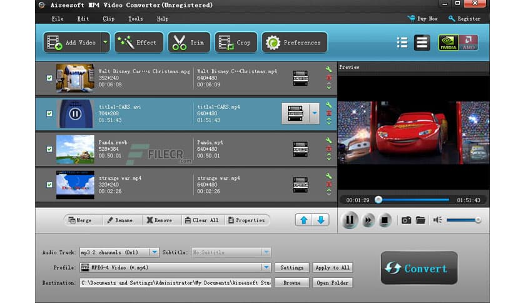Stop the preview playback
This screenshot has height=303, width=523.
point(385,220)
